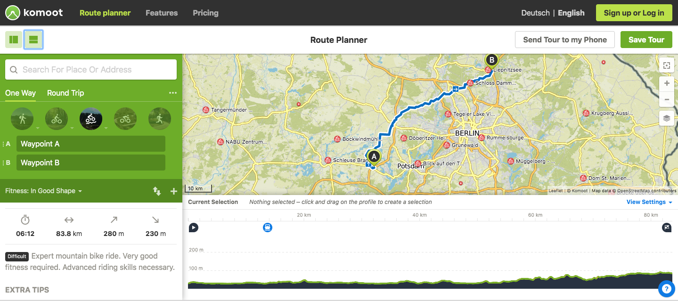Viewport: 678px width, 301px height.
Task: Select the road cycling sport icon
Action: coord(125,119)
